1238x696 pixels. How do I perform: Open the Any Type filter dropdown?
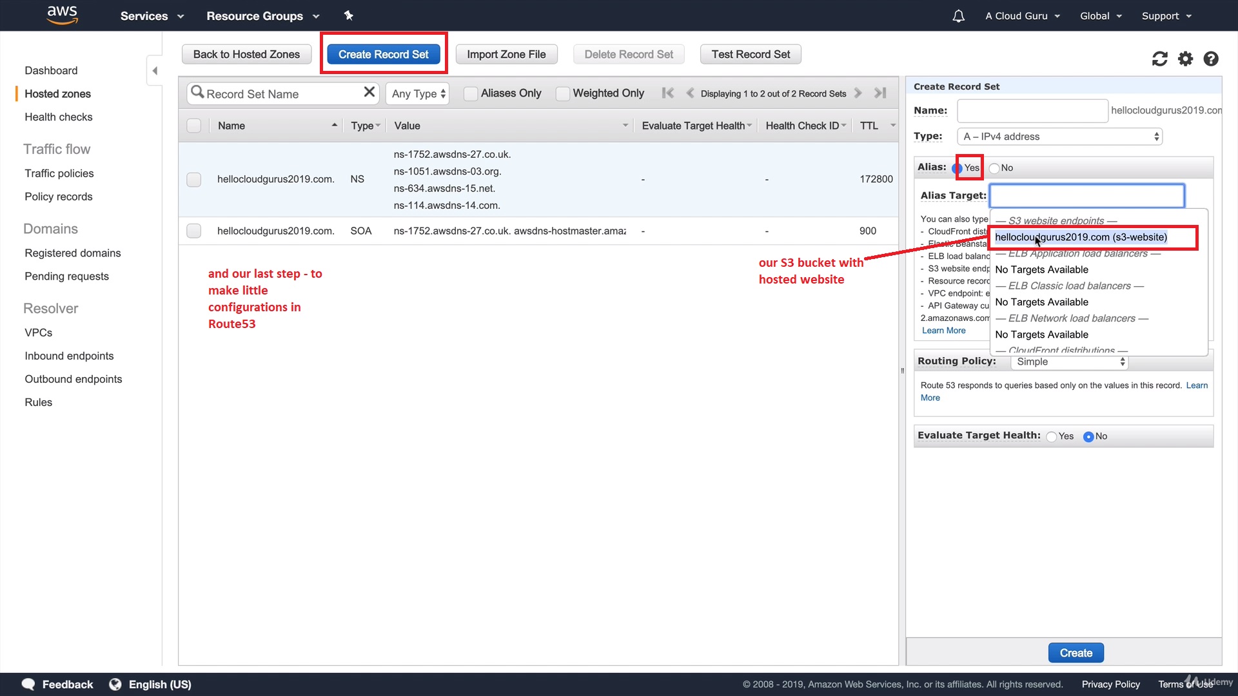point(418,93)
